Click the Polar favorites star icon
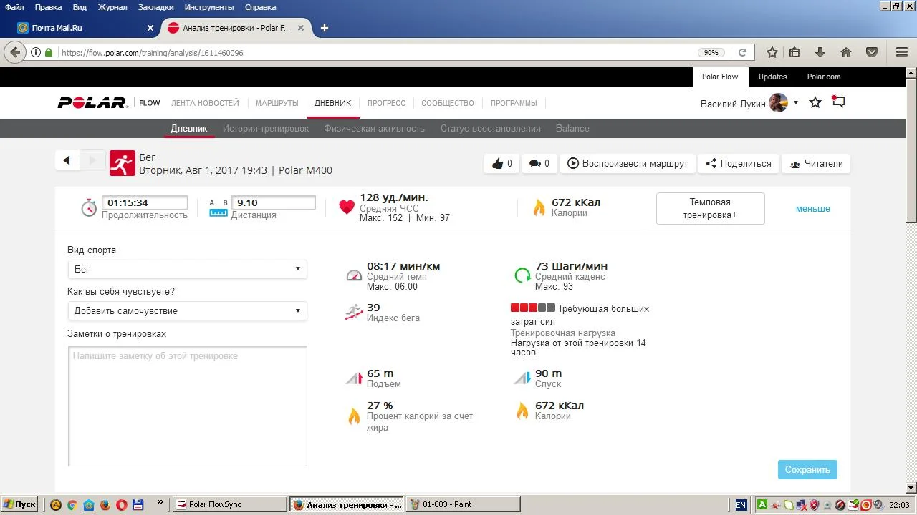Image resolution: width=917 pixels, height=515 pixels. click(x=815, y=102)
